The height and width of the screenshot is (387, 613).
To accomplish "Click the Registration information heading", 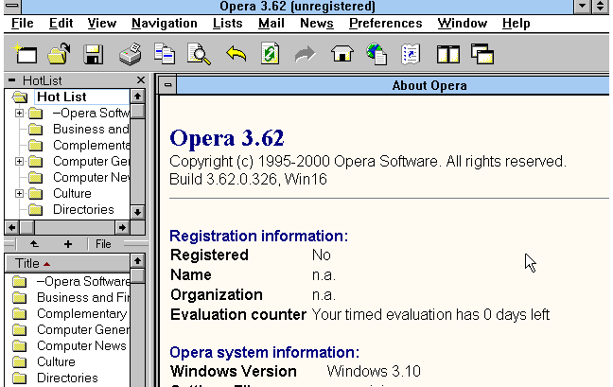I will pyautogui.click(x=259, y=236).
